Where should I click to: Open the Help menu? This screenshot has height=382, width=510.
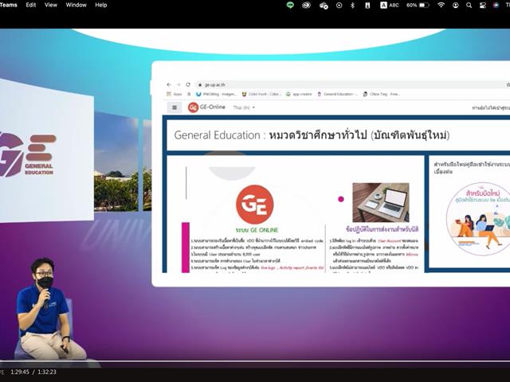click(x=101, y=5)
